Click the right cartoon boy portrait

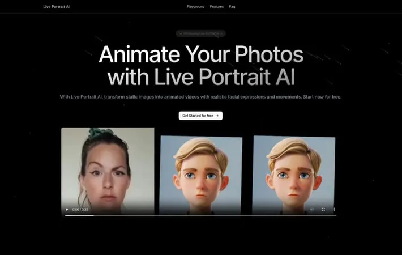click(x=293, y=170)
